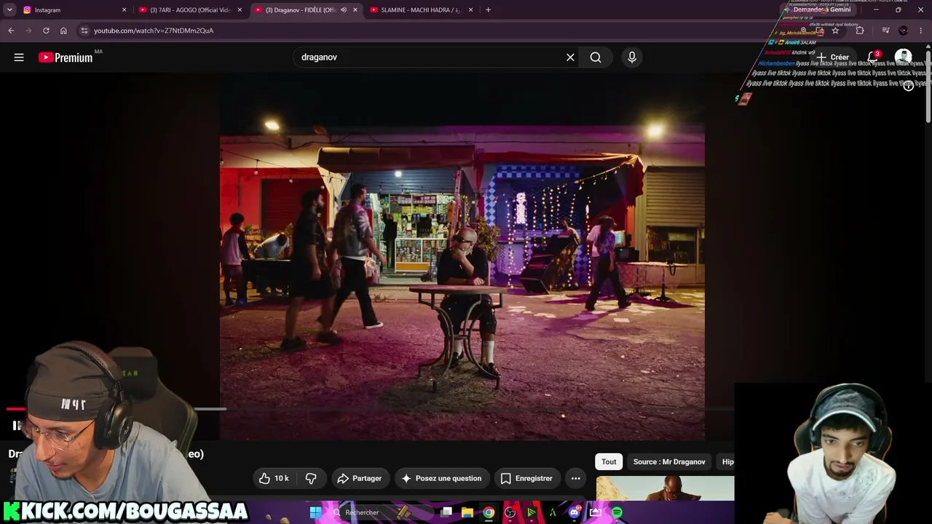Select the Tout filter chip

coord(609,461)
